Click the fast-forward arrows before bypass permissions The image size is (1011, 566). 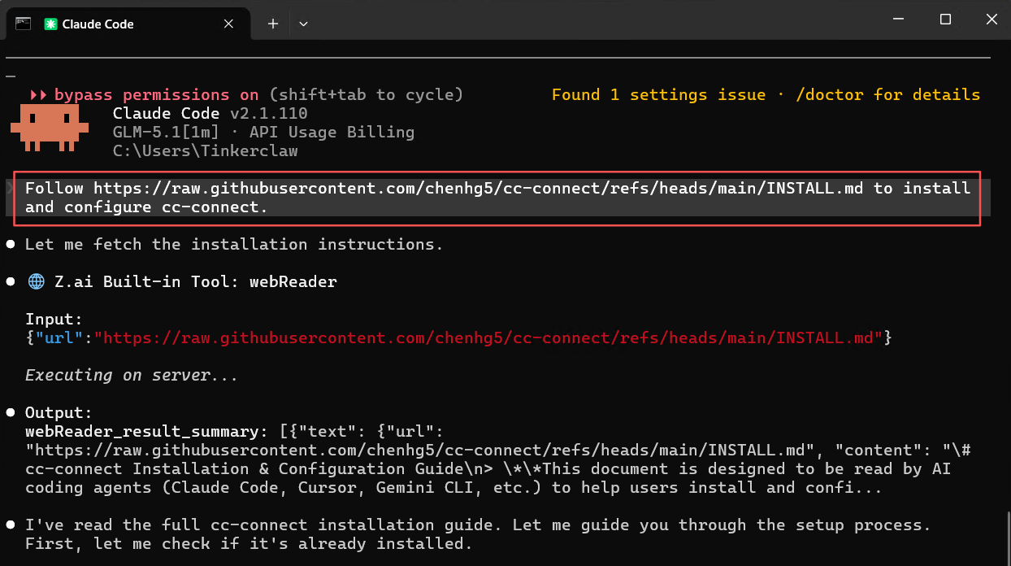click(37, 94)
